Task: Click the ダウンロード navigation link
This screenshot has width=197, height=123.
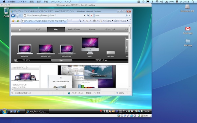Action: click(x=110, y=30)
